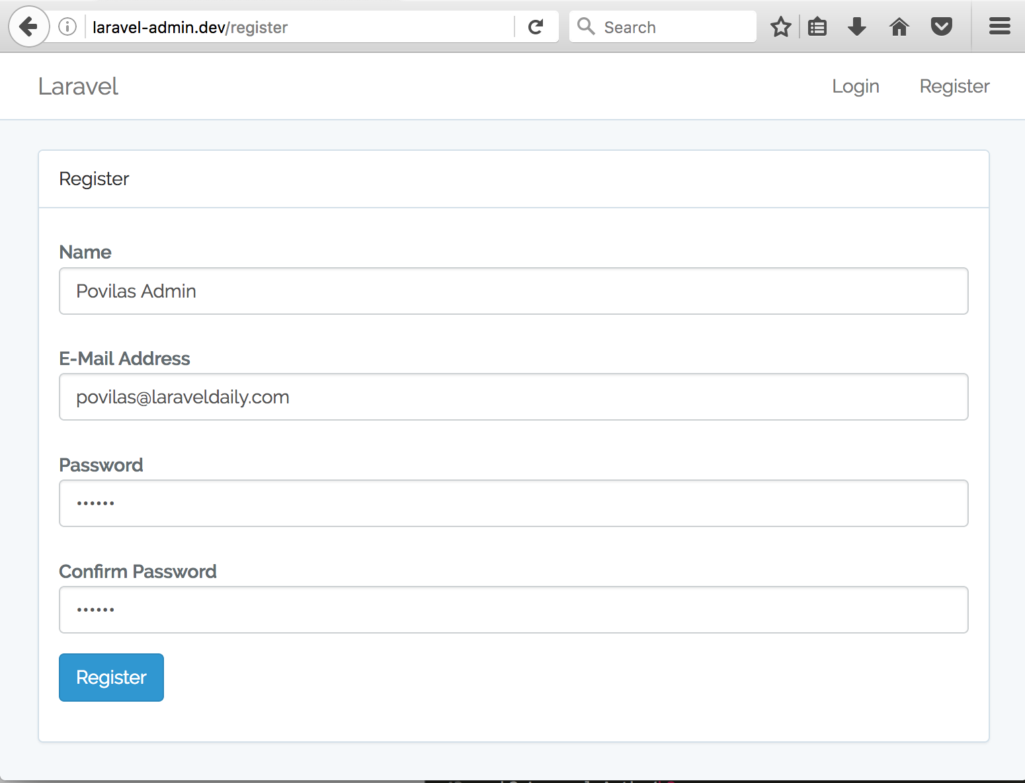
Task: Click the Confirm Password field
Action: (512, 609)
